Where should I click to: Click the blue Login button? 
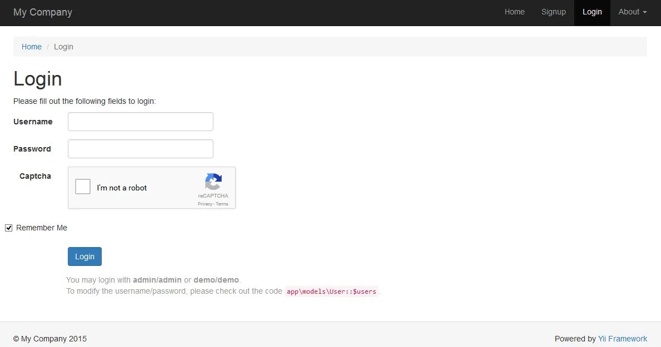coord(85,257)
